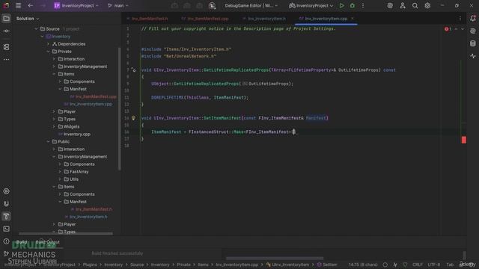Screen dimensions: 479x269
Task: Open the InventoryProject project dropdown
Action: click(x=76, y=5)
